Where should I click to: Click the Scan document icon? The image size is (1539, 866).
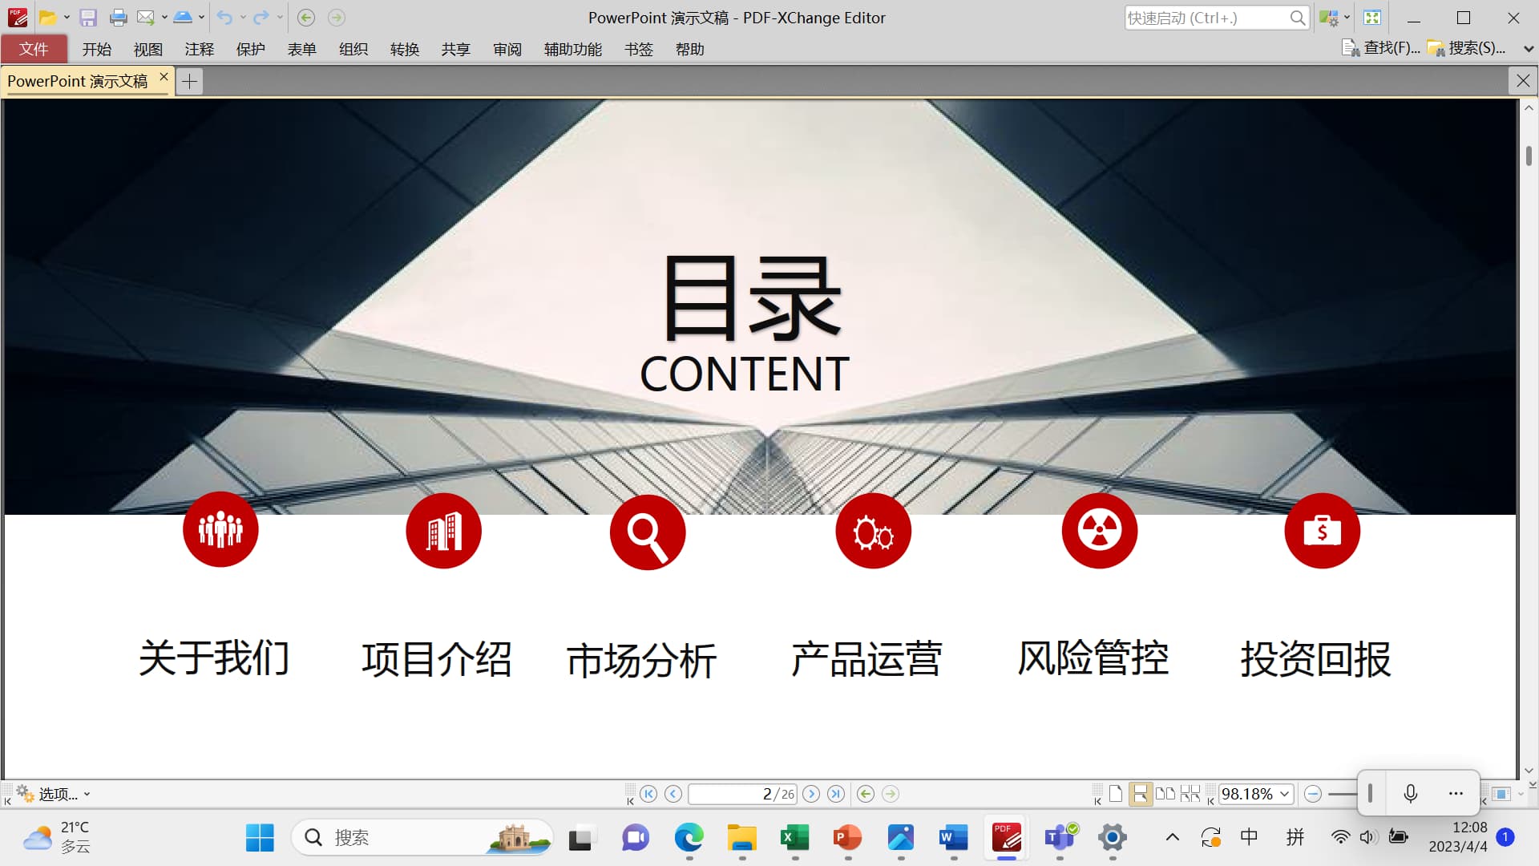tap(182, 18)
